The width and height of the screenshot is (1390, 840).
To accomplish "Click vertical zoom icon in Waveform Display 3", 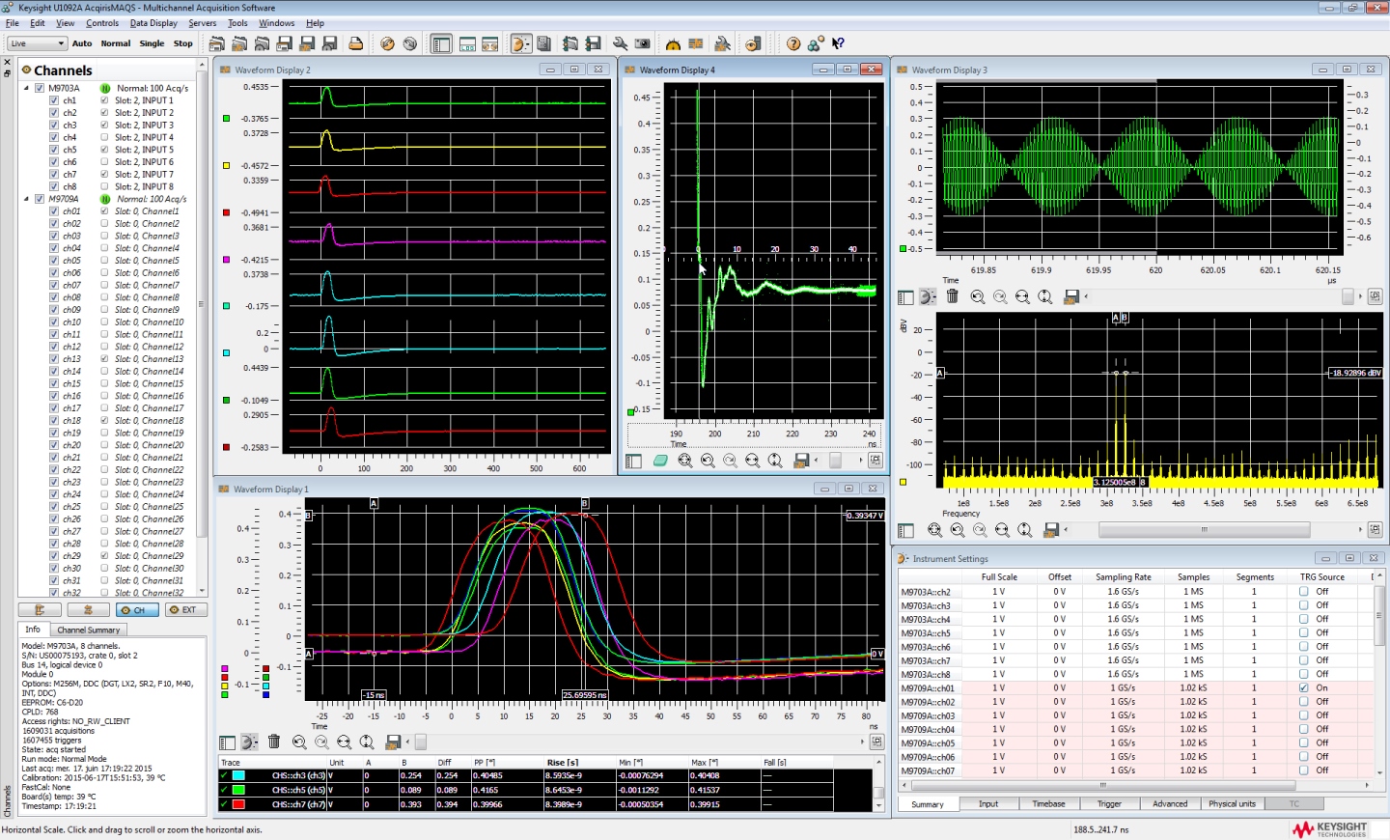I will [x=1045, y=297].
